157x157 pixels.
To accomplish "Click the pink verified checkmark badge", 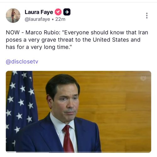I will pyautogui.click(x=58, y=12).
